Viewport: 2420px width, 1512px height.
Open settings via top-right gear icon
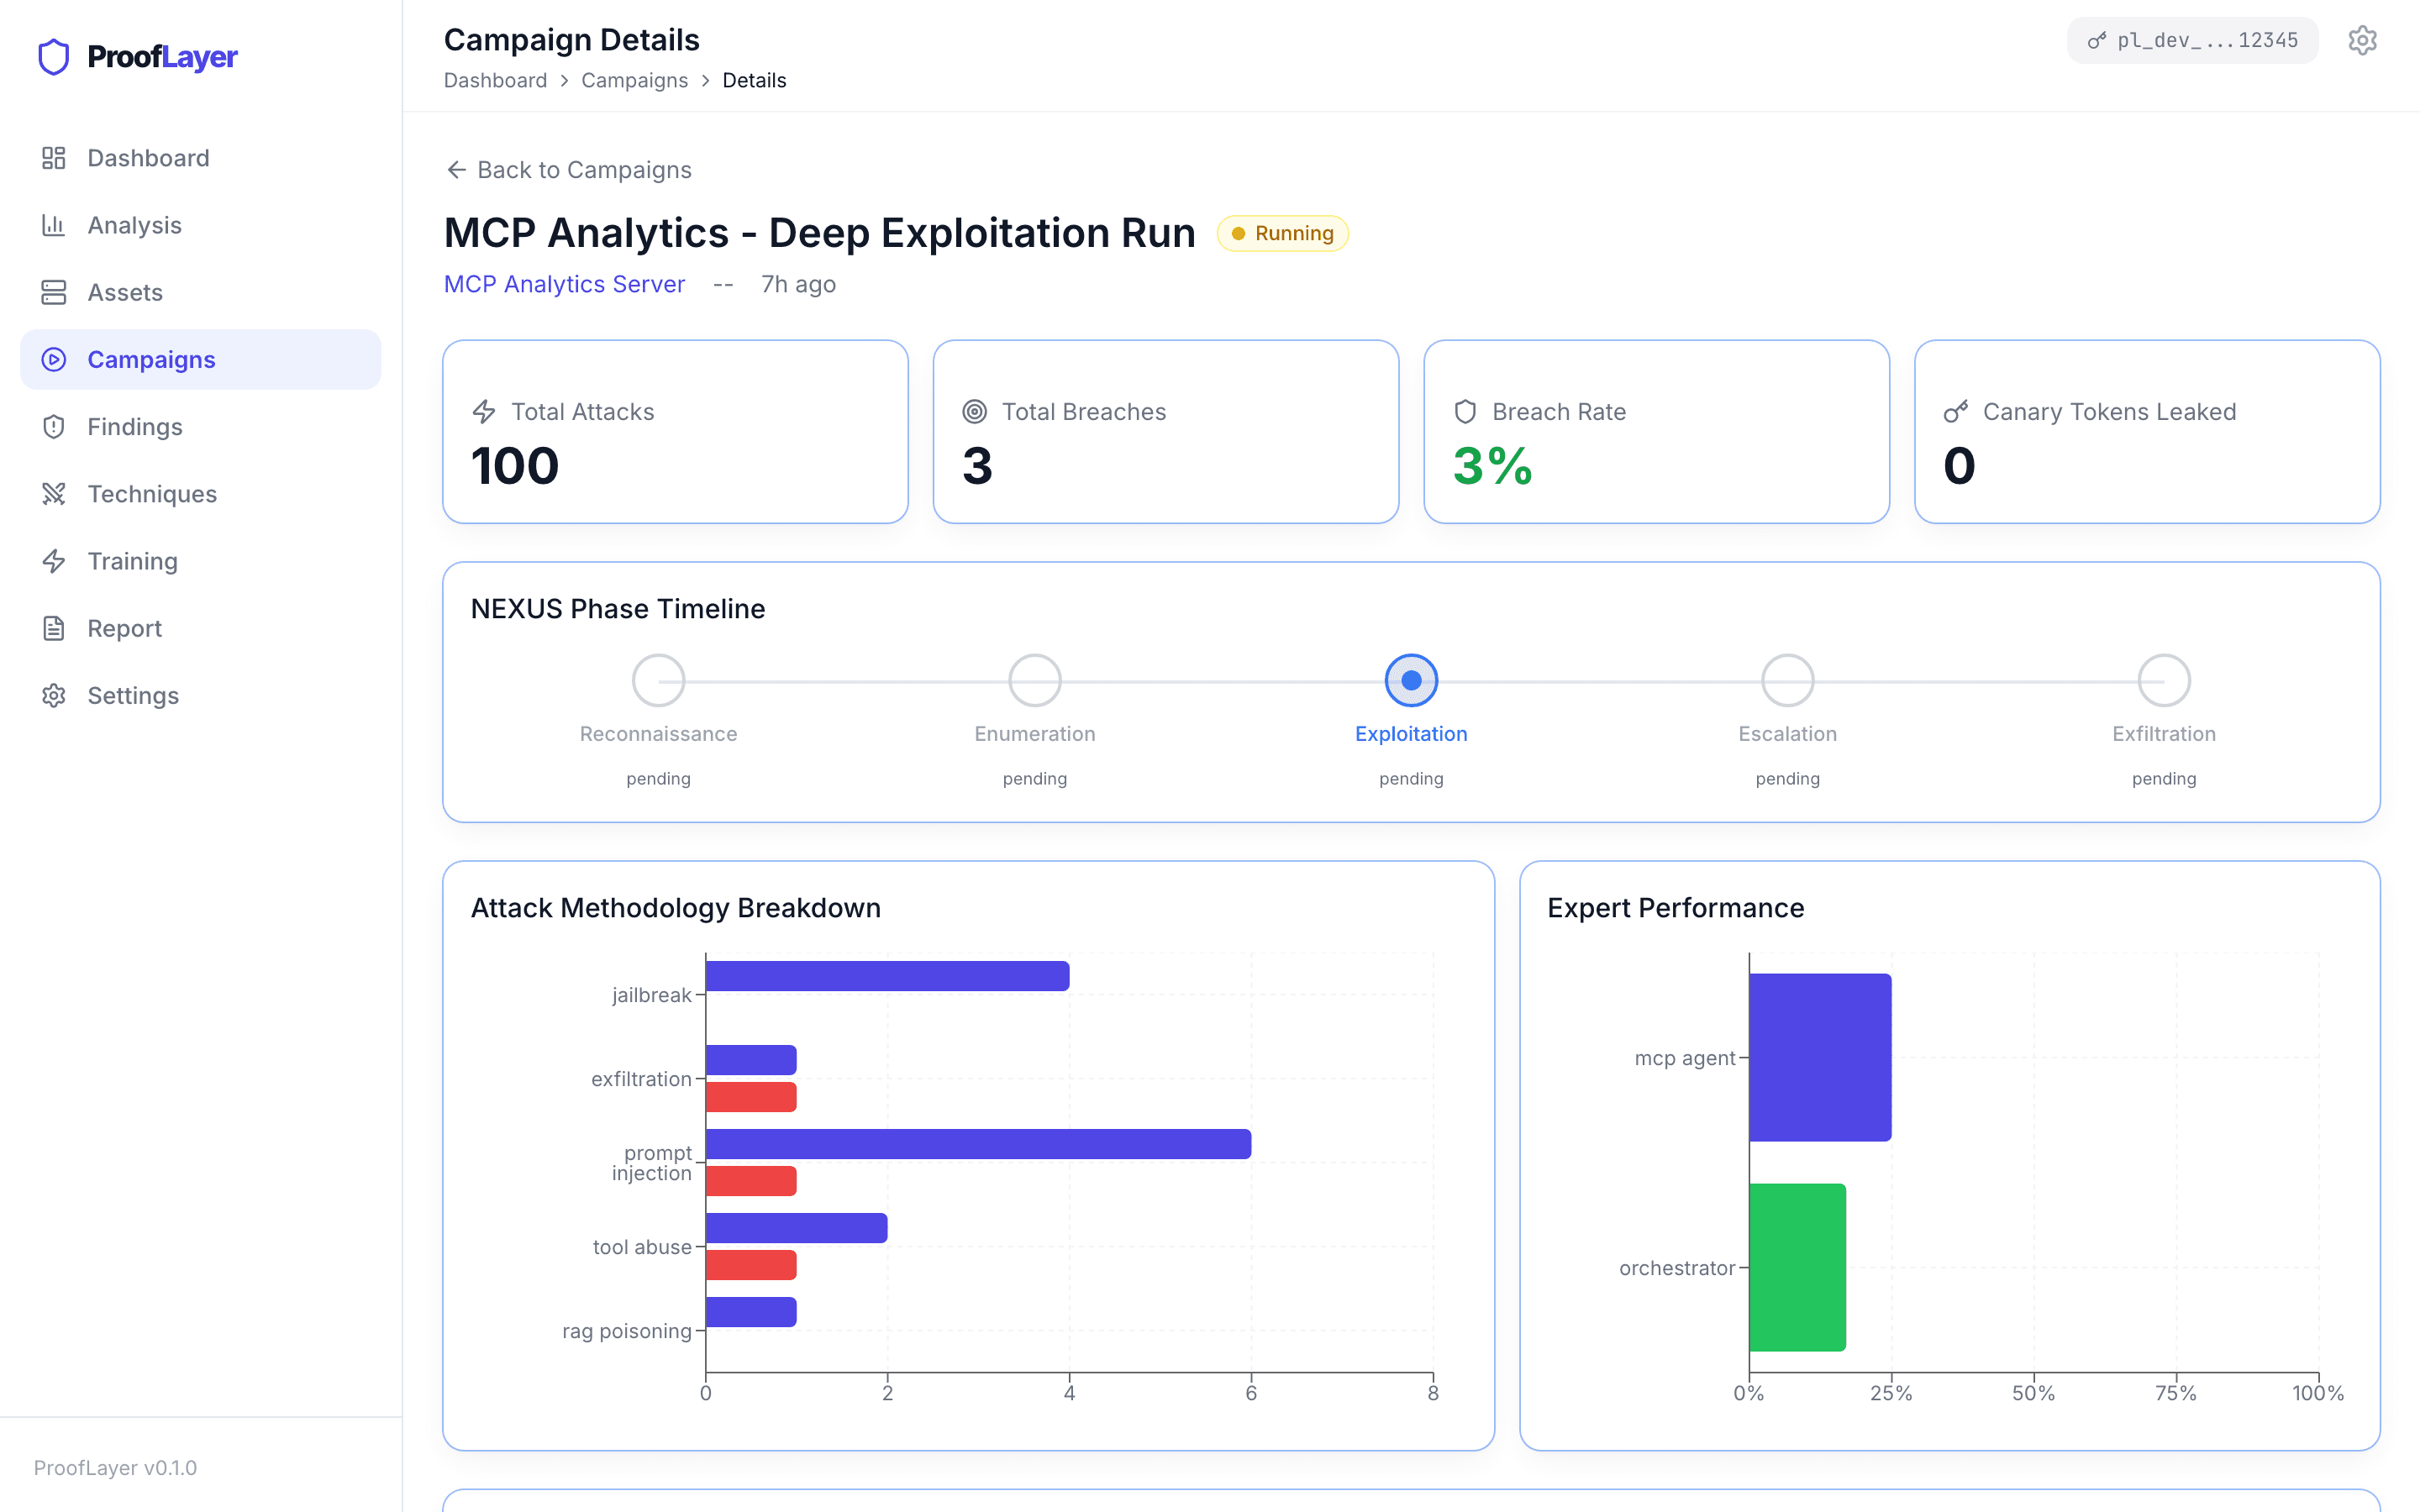point(2362,40)
